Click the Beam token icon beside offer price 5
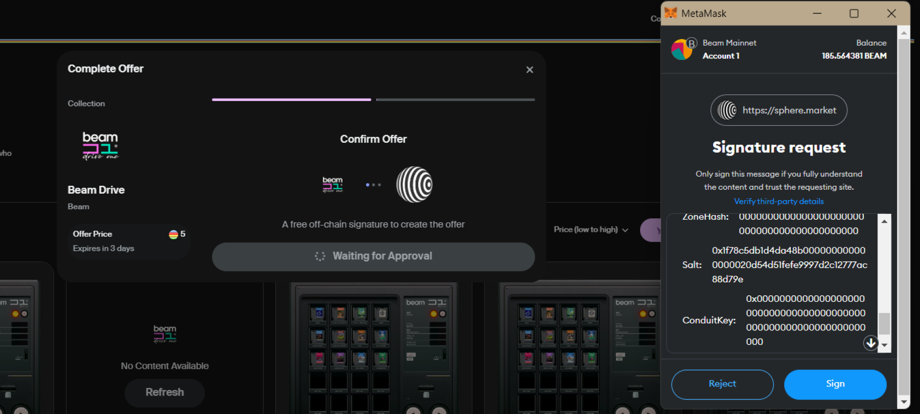The width and height of the screenshot is (920, 414). point(173,234)
